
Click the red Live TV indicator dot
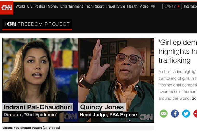coord(178,6)
